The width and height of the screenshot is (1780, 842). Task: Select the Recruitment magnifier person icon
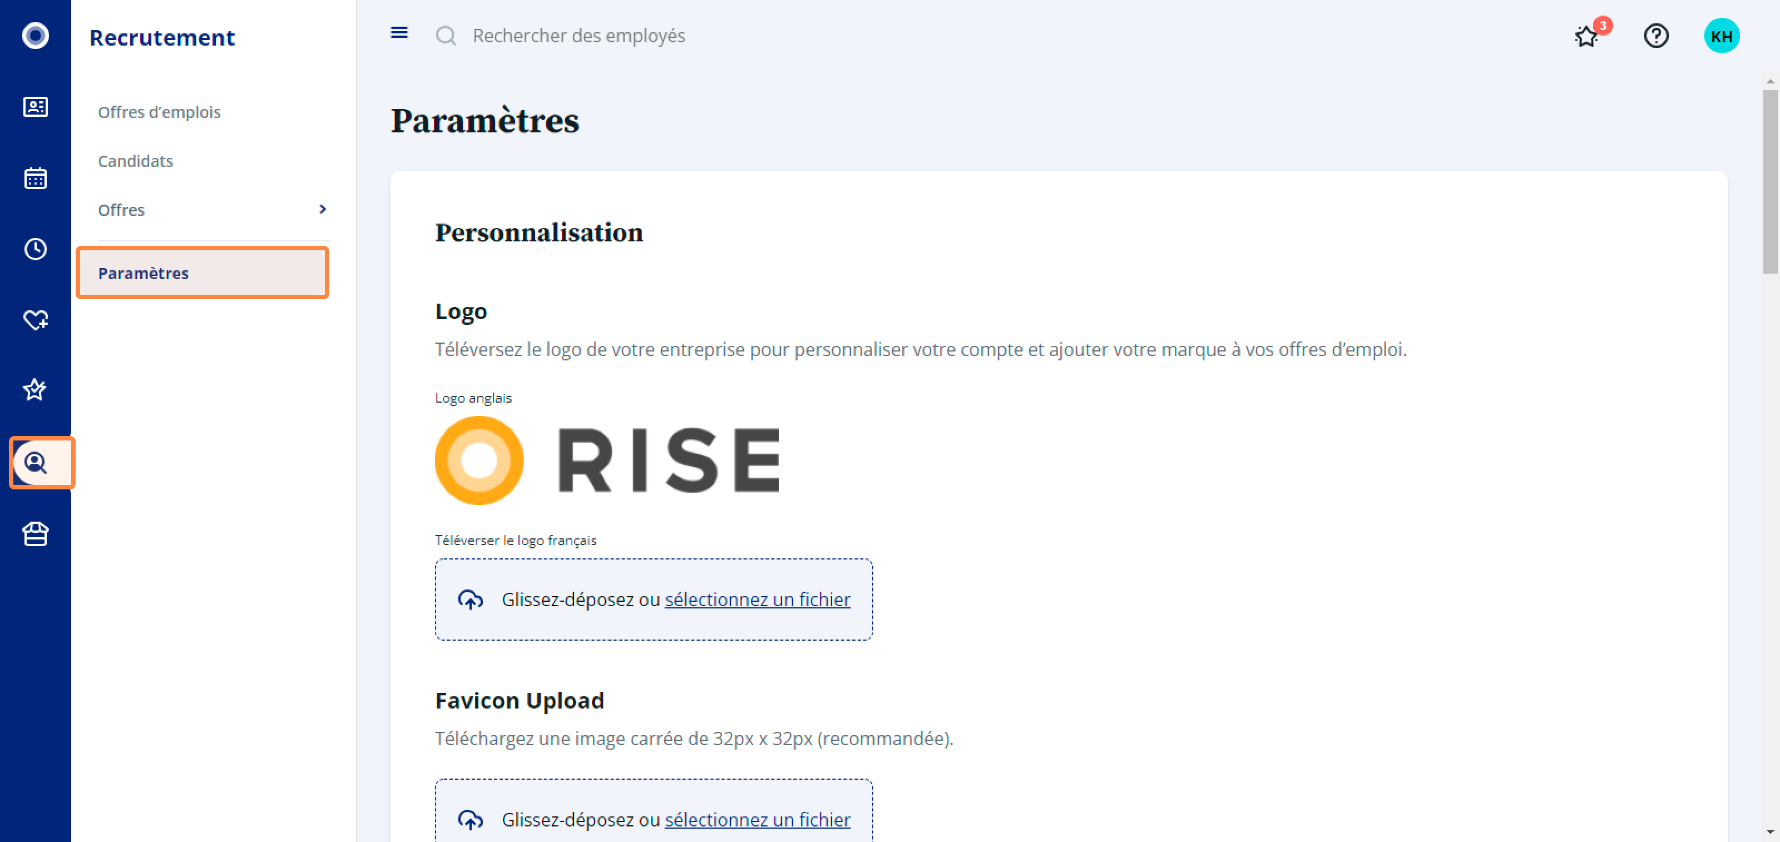click(x=35, y=462)
